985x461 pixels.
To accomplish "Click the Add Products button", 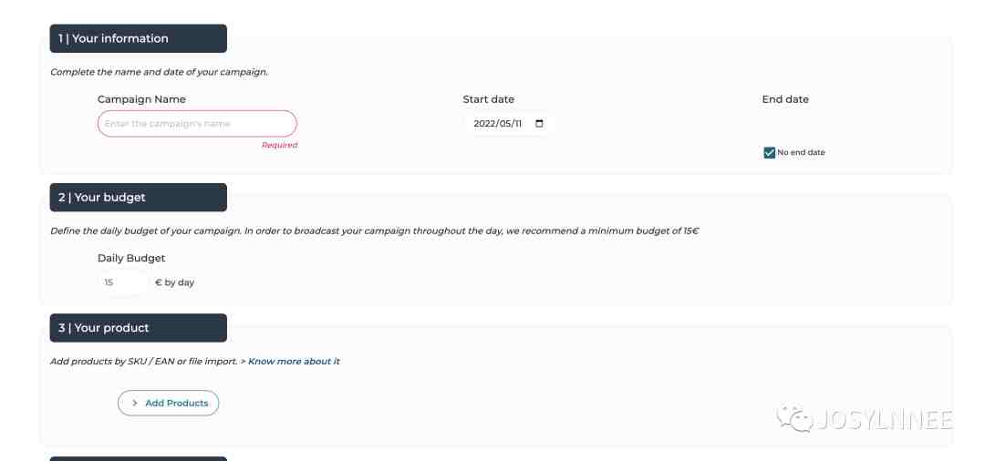I will pyautogui.click(x=169, y=404).
